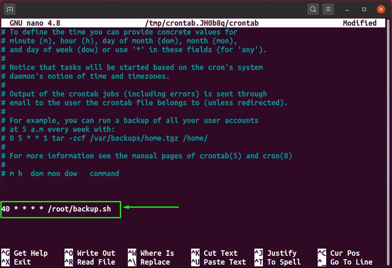Click the 'Output of the crontab jobs' line
392x268 pixels.
pyautogui.click(x=134, y=94)
